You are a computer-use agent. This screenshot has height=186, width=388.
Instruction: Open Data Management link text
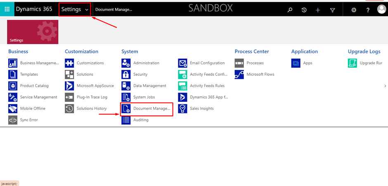click(x=150, y=86)
